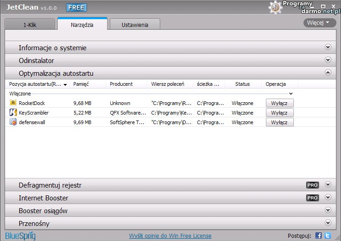This screenshot has height=241, width=341.
Task: Collapse the Optymalizacja autostartu section
Action: [327, 73]
